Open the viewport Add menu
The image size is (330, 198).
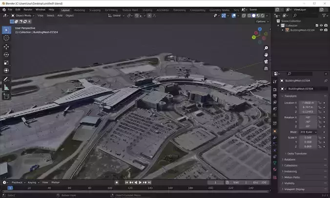[x=60, y=16]
